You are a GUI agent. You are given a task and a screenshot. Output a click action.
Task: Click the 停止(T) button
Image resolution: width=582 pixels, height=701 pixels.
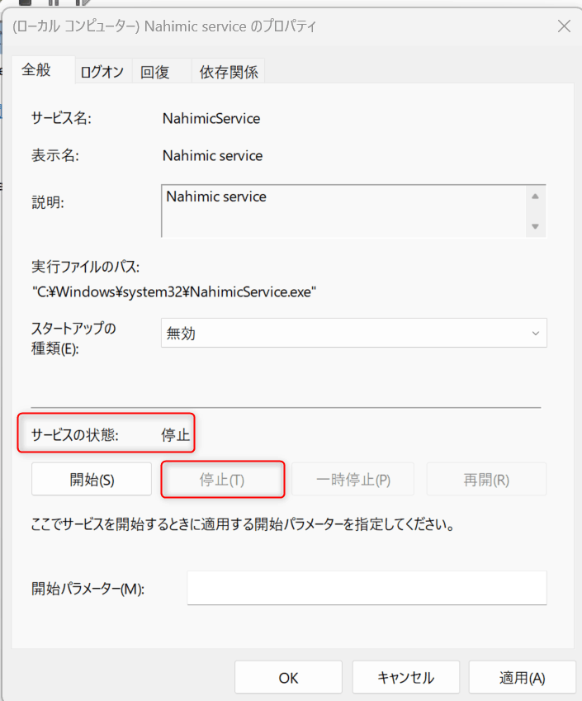tap(222, 480)
